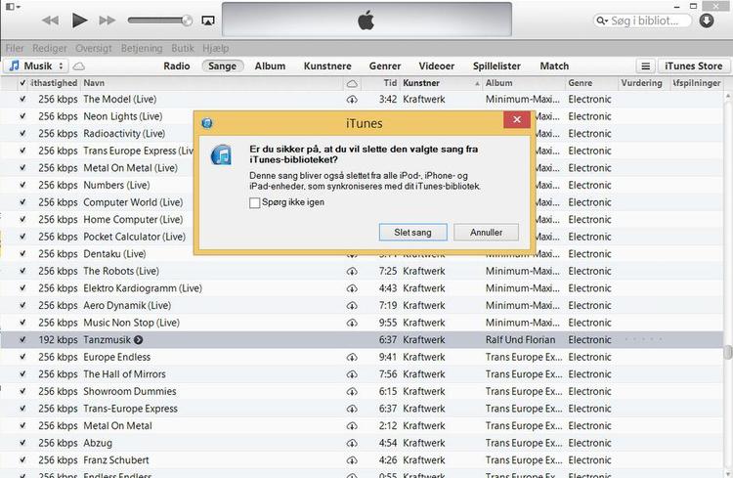This screenshot has height=478, width=733.
Task: Click the search magnifier icon
Action: [x=601, y=21]
